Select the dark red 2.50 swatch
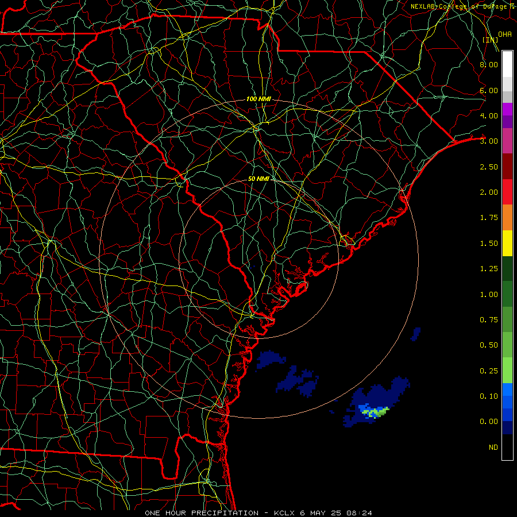This screenshot has width=517, height=517. [507, 167]
